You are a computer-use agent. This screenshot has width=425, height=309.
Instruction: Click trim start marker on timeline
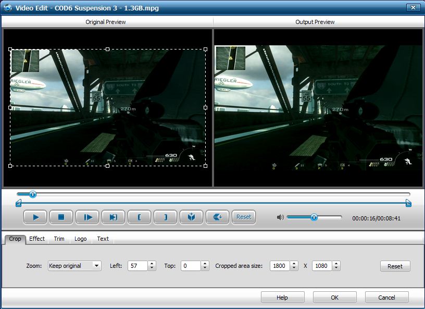click(18, 203)
